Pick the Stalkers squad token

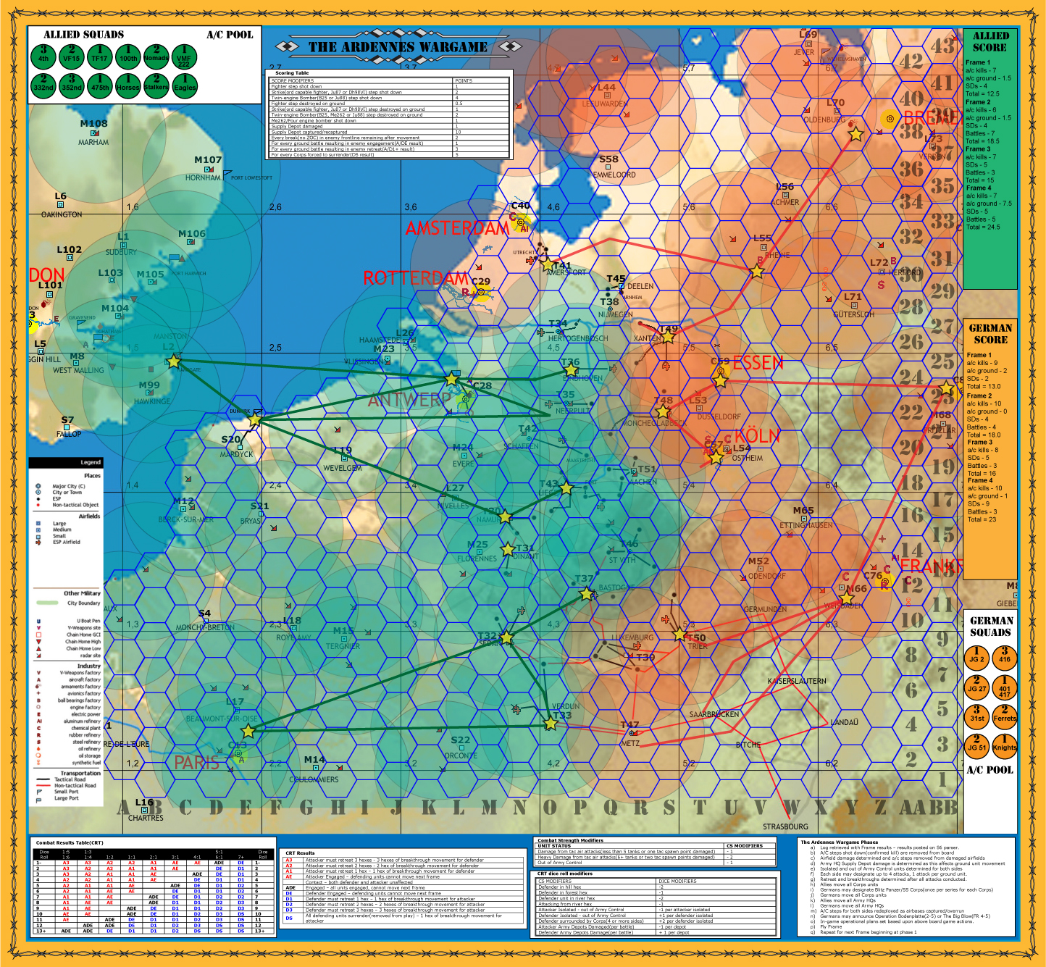coord(156,85)
